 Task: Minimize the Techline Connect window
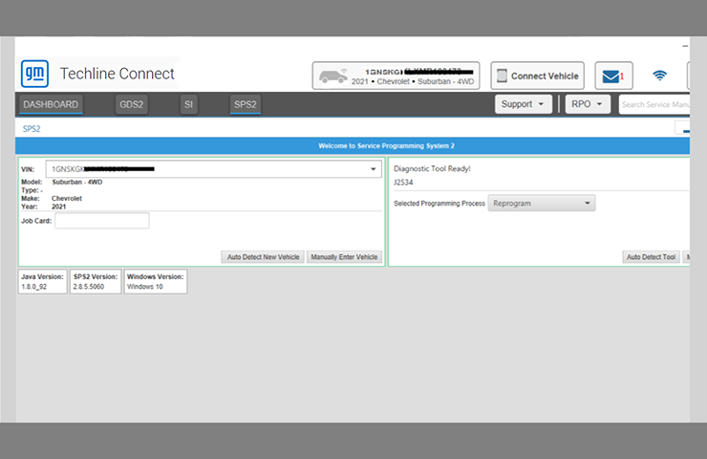685,46
